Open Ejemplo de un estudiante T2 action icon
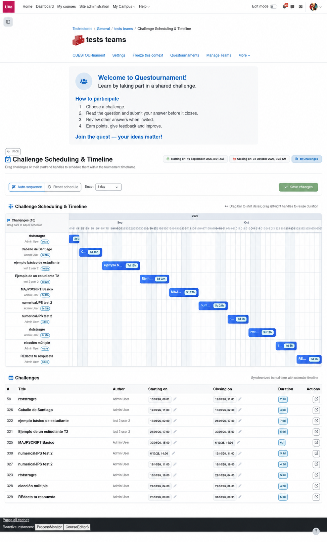The width and height of the screenshot is (327, 542). point(316,432)
